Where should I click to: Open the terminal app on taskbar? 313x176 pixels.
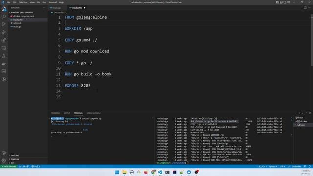click(167, 172)
